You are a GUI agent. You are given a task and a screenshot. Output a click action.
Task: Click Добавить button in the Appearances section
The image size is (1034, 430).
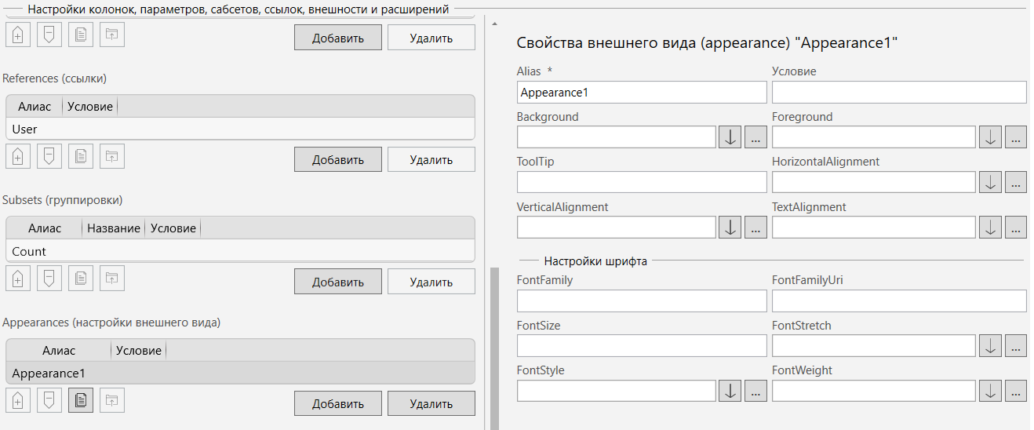click(337, 404)
